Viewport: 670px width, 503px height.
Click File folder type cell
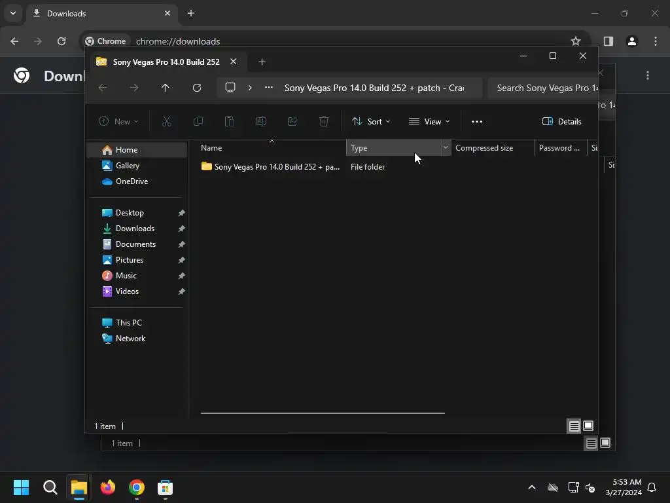click(x=368, y=167)
